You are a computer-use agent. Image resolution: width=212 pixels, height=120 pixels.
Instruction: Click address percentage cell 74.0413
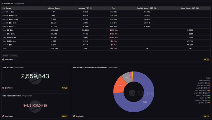click(85, 30)
